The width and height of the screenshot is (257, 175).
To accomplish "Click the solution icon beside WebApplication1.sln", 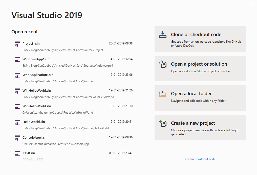I will pos(17,76).
